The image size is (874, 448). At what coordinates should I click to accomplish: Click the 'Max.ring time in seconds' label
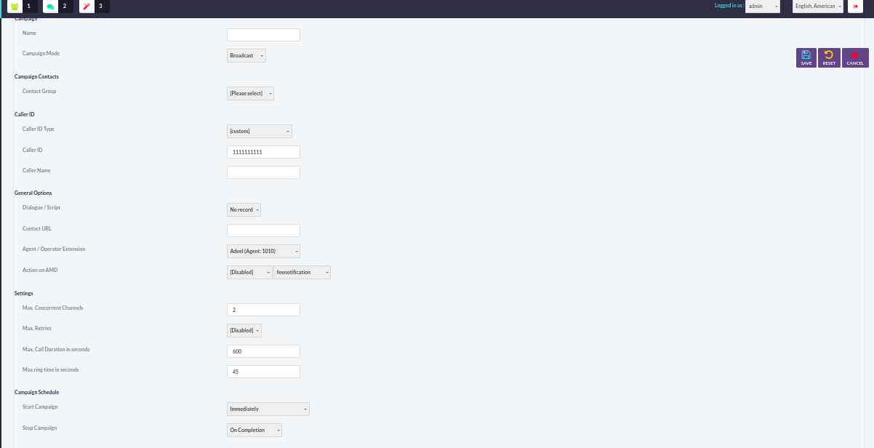pos(50,369)
